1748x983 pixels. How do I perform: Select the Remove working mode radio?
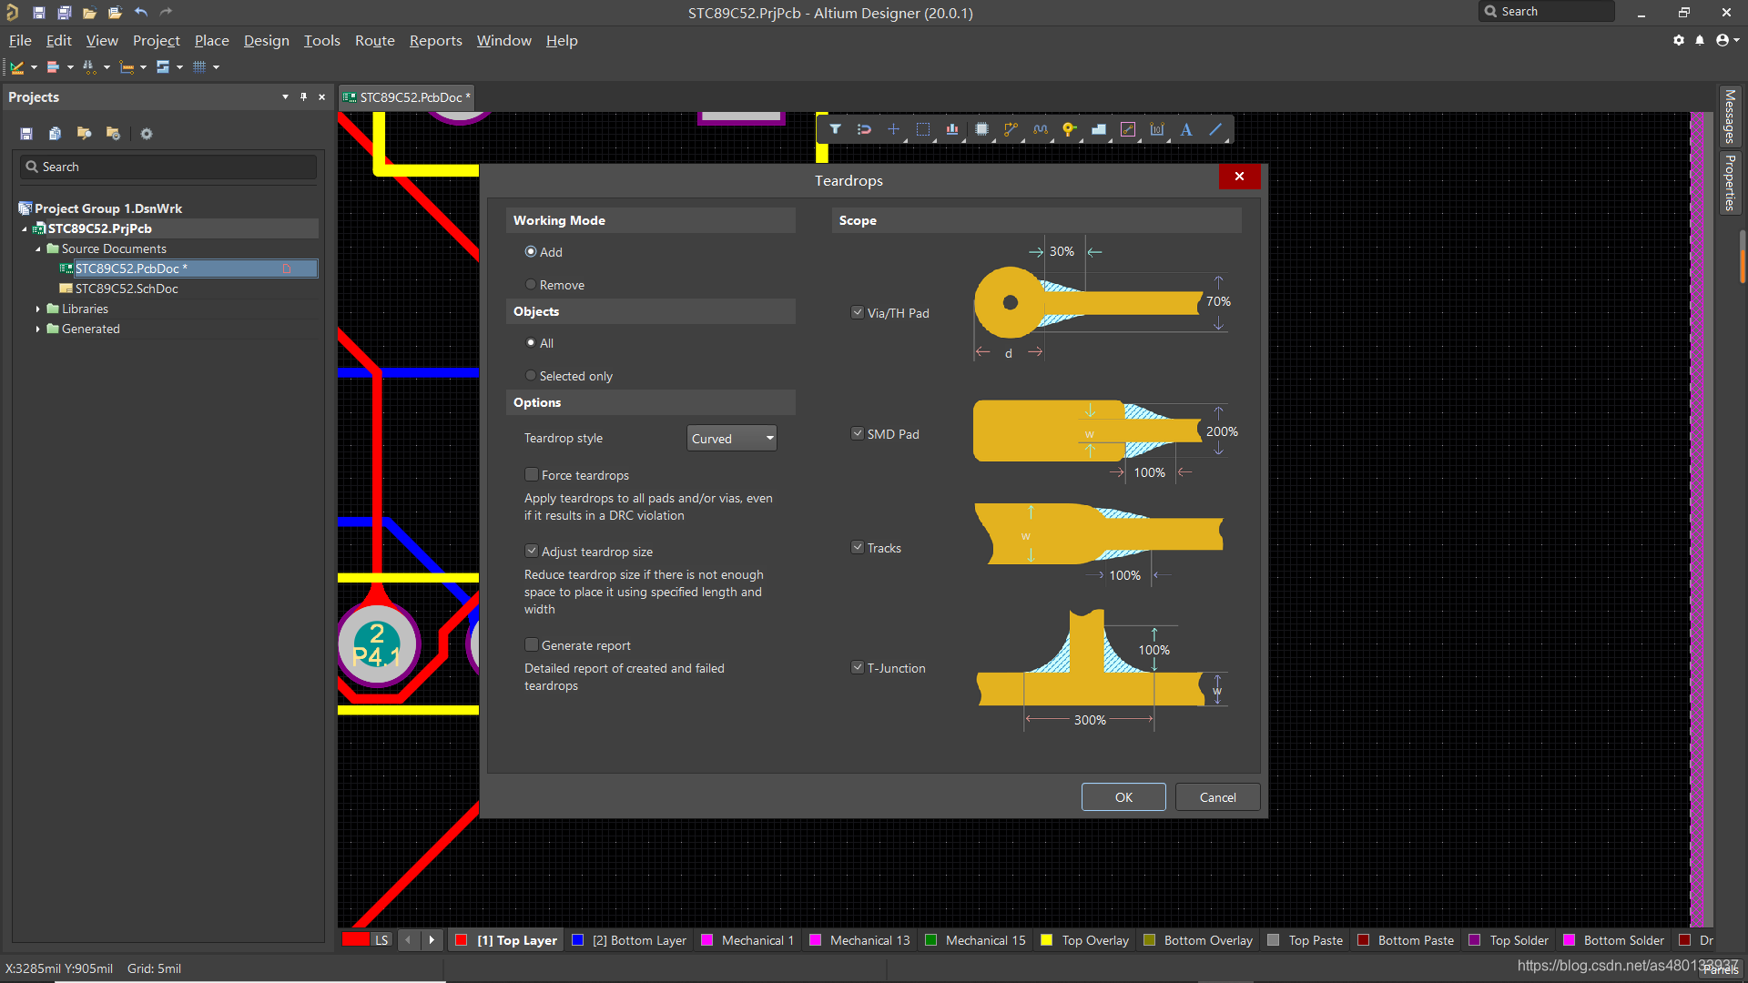[531, 284]
